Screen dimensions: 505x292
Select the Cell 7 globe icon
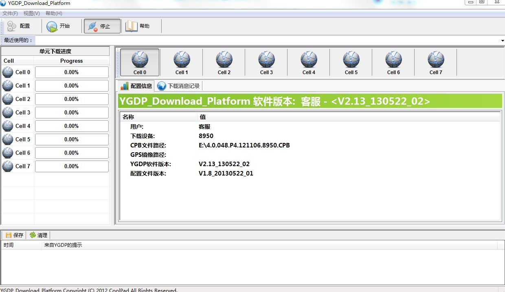pos(436,59)
